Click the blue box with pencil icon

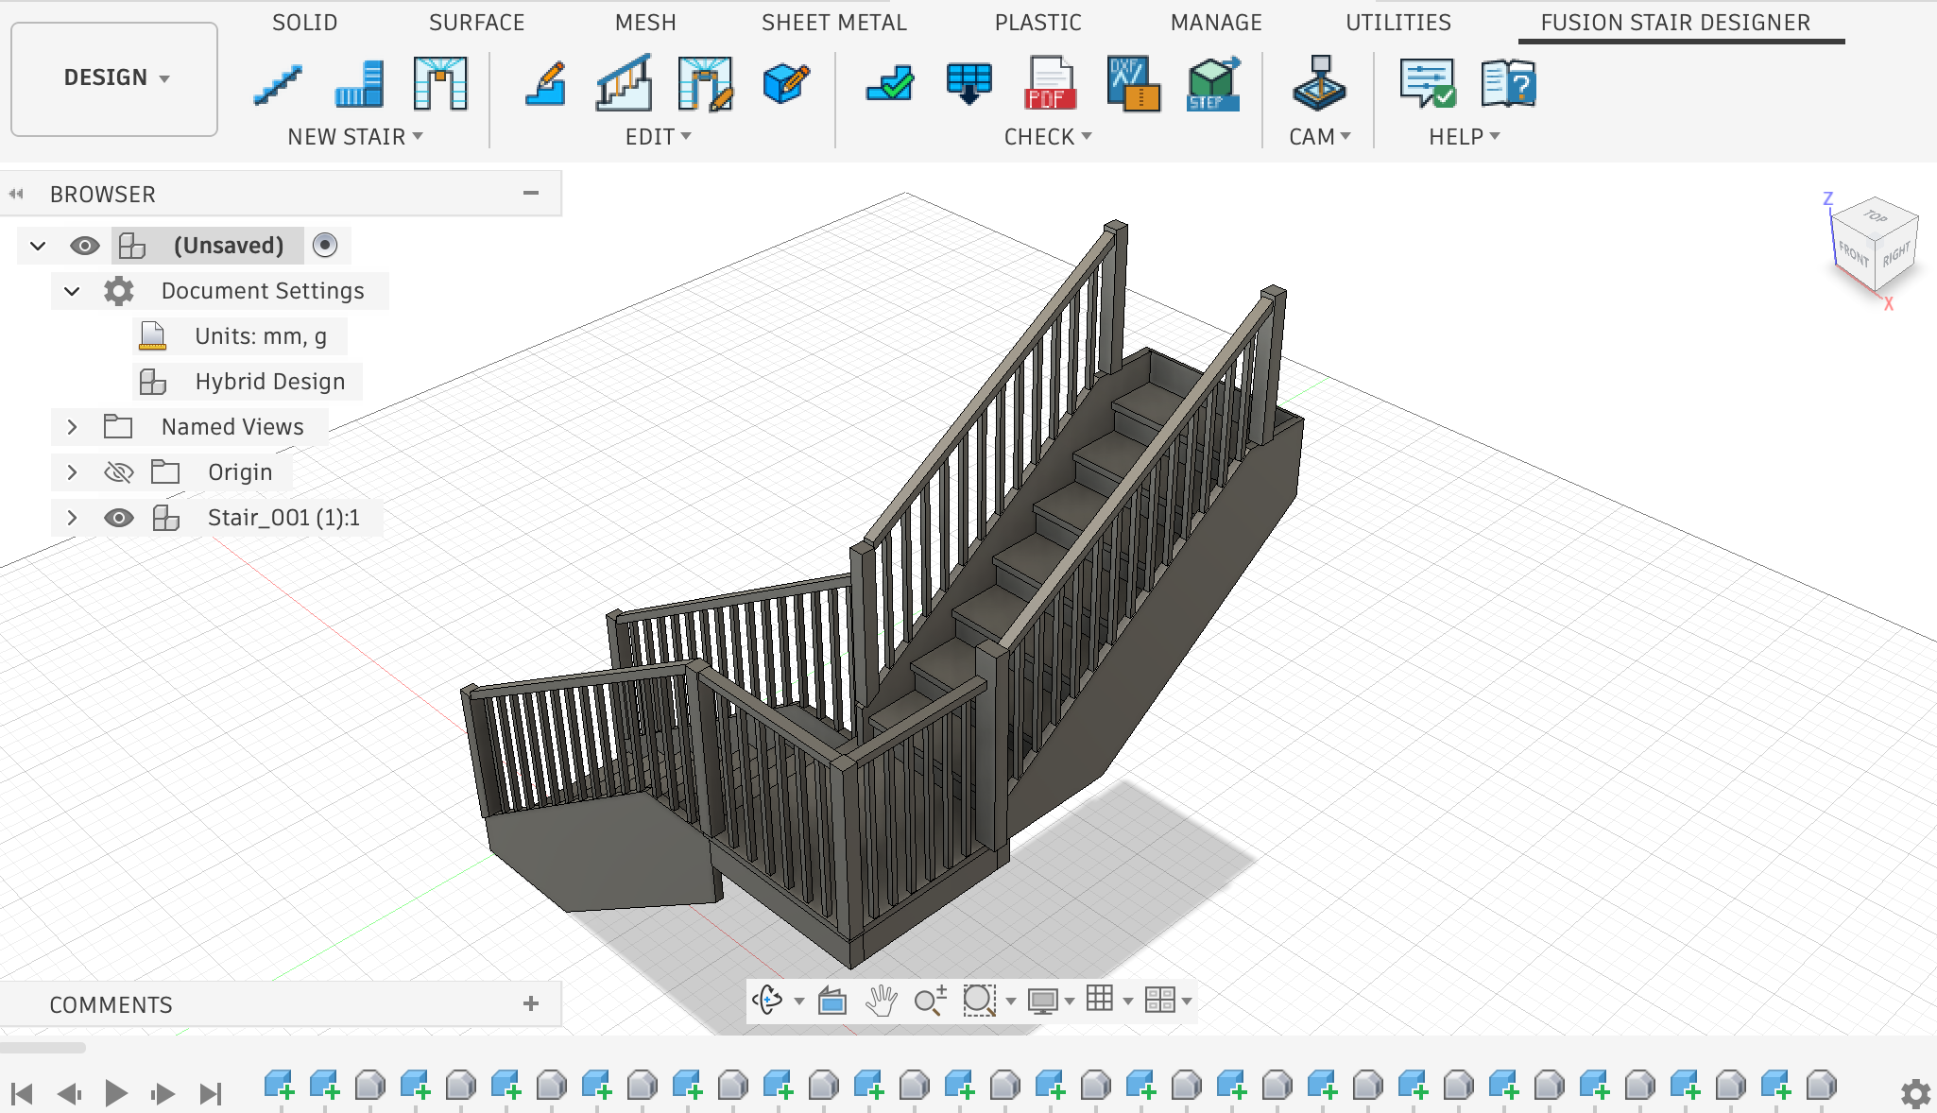click(x=786, y=84)
